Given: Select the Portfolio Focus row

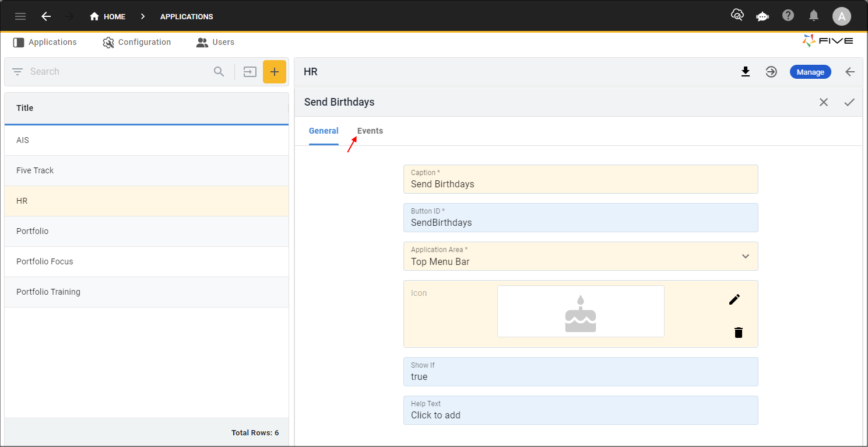Looking at the screenshot, I should (x=146, y=262).
